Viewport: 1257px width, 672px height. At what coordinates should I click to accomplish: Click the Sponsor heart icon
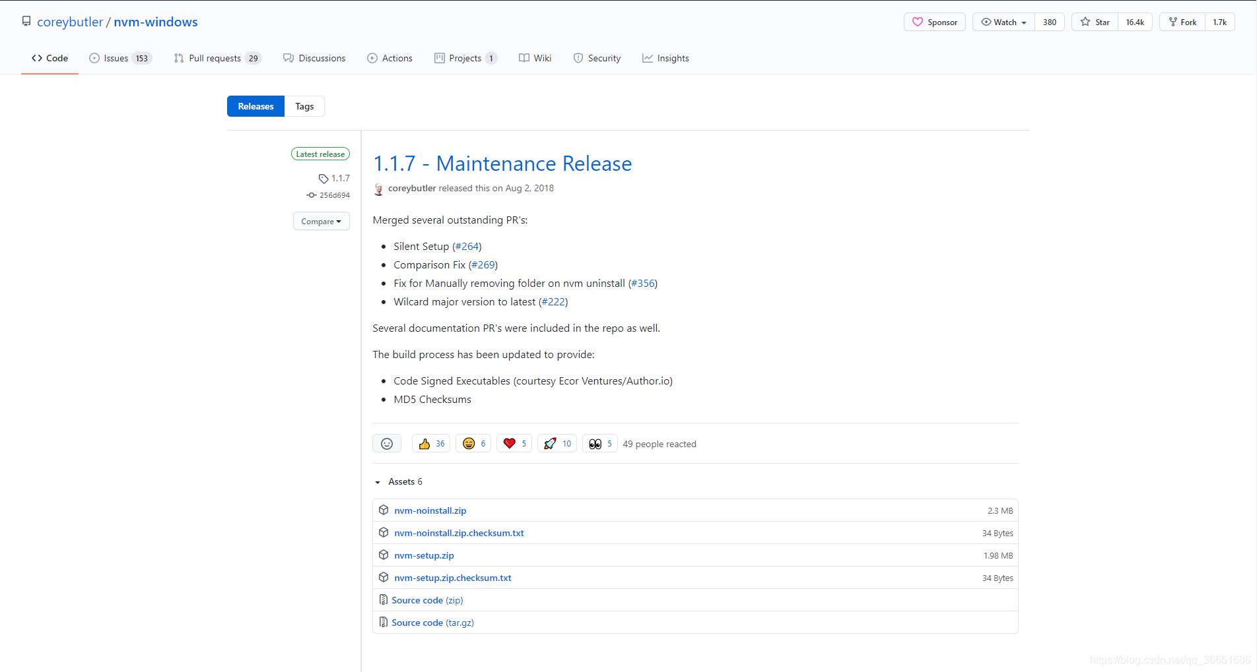click(x=918, y=22)
